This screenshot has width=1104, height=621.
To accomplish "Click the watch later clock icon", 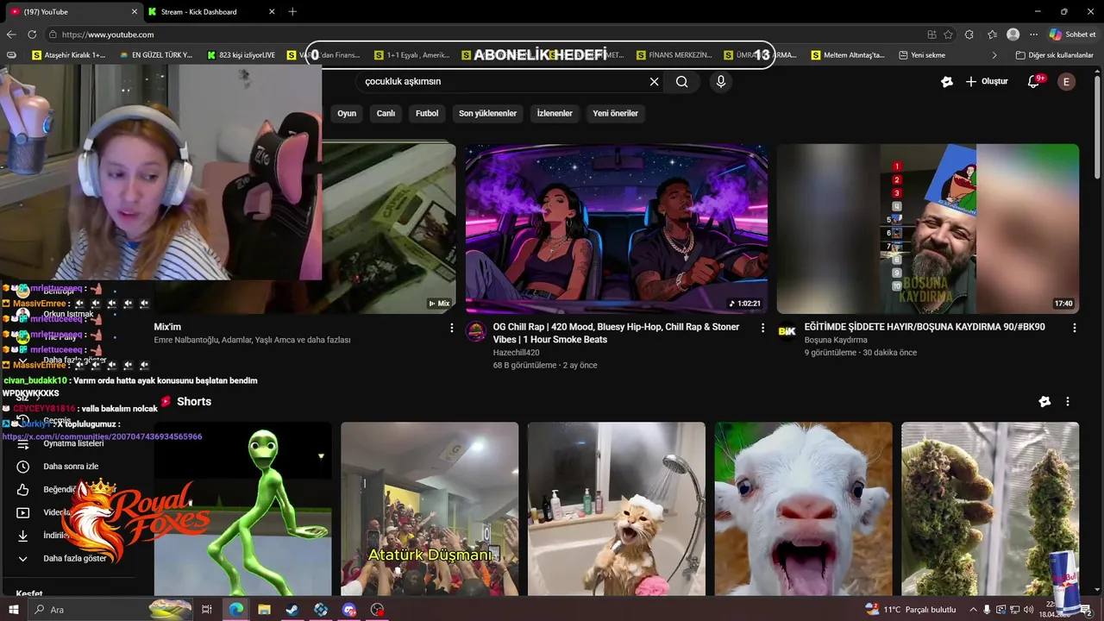I will 23,467.
